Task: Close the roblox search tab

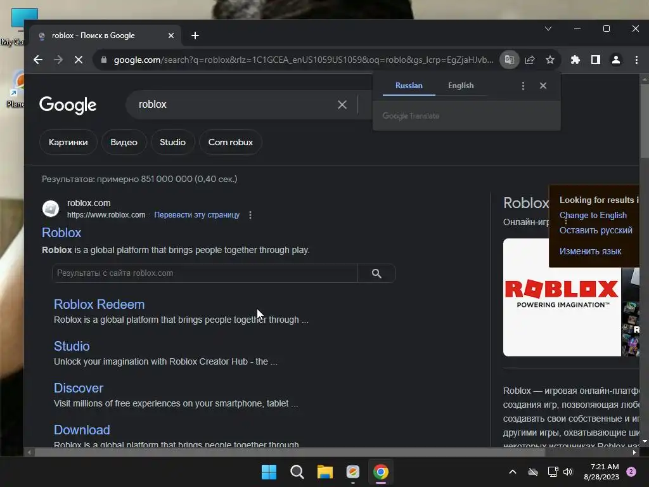Action: [x=171, y=36]
